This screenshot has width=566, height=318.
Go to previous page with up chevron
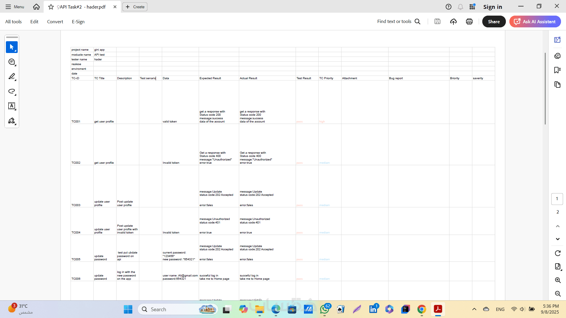pyautogui.click(x=557, y=226)
